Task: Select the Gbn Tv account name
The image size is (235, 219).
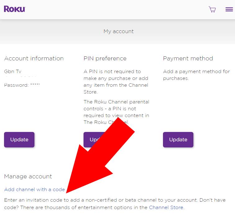Action: pos(13,71)
